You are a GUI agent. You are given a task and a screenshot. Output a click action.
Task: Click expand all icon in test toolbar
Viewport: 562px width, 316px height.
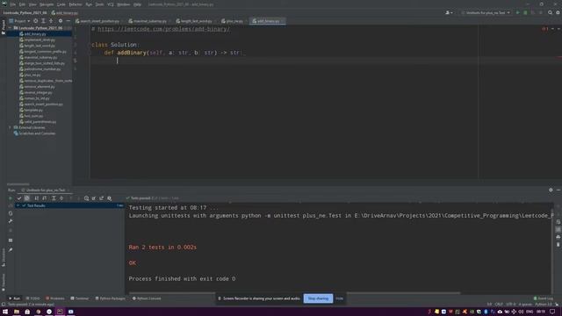(54, 198)
